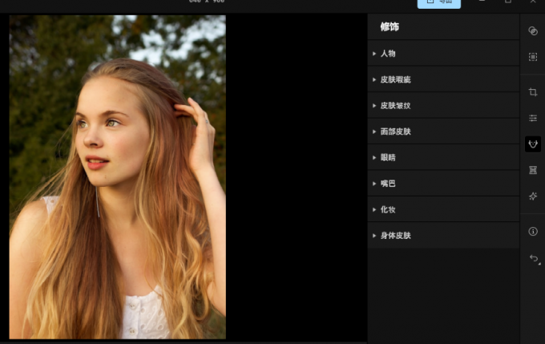Click the blue export button at the top
The width and height of the screenshot is (545, 344).
438,2
